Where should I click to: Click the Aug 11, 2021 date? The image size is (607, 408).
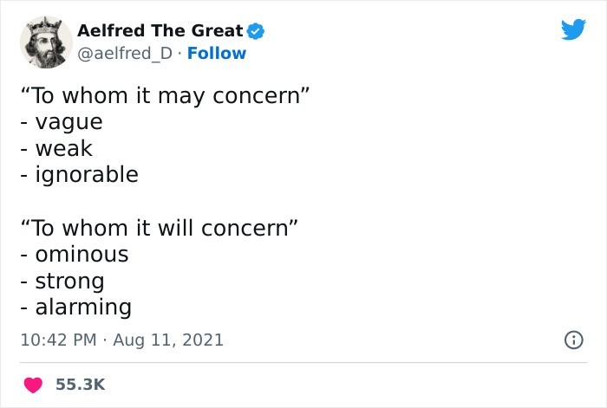168,340
